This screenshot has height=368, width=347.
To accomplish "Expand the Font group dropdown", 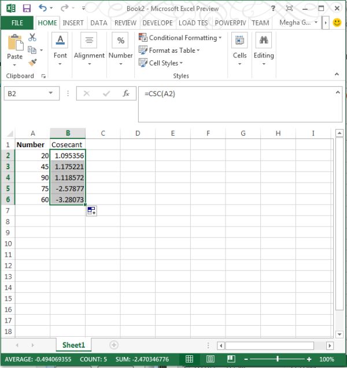I will click(x=60, y=64).
